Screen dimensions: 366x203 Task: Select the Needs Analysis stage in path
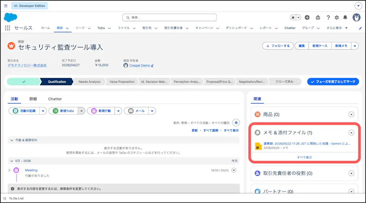click(x=89, y=81)
